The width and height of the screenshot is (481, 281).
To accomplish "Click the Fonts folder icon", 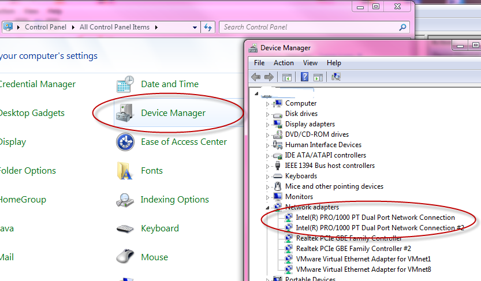I will pyautogui.click(x=125, y=171).
